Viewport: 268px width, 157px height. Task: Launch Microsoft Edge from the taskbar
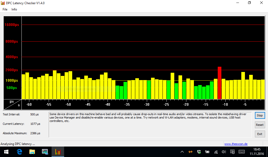click(x=19, y=152)
